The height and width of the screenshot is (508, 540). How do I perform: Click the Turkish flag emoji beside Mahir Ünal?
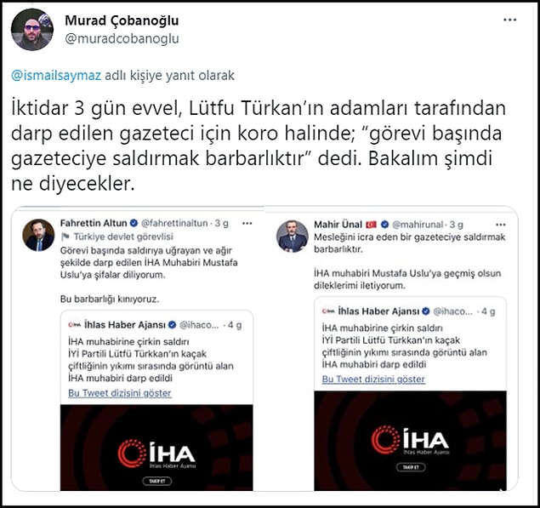pos(371,225)
